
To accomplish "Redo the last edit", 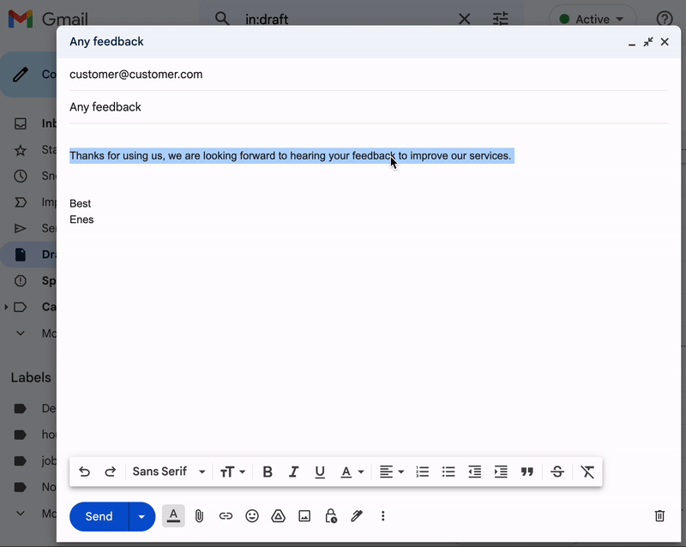I will 111,472.
